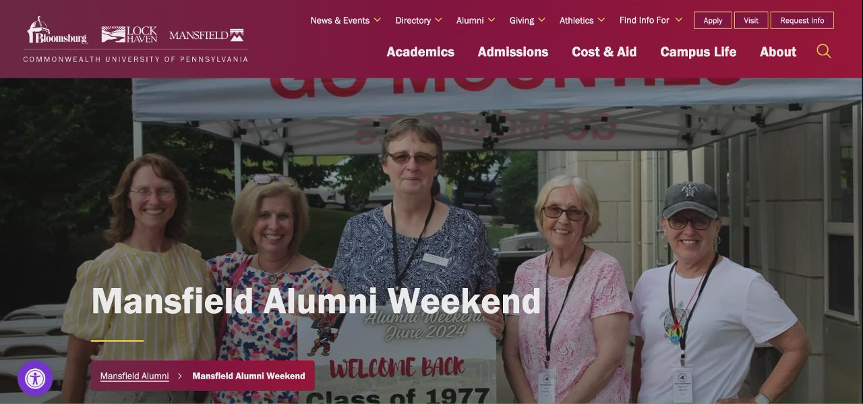The image size is (863, 404).
Task: Open the accessibility options widget
Action: tap(35, 378)
